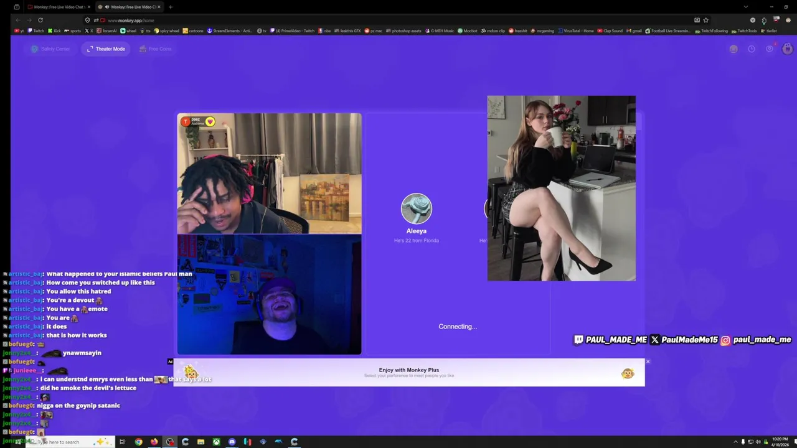Open the browser extensions puzzle icon
Viewport: 797px width, 448px height.
[x=764, y=20]
